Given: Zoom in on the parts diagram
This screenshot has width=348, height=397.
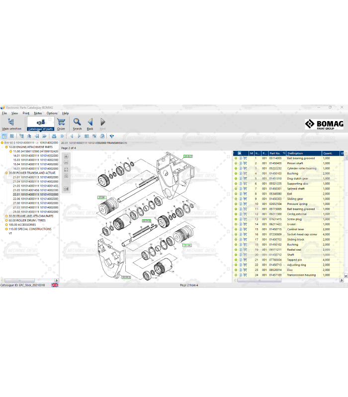Looking at the screenshot, I should 66,156.
